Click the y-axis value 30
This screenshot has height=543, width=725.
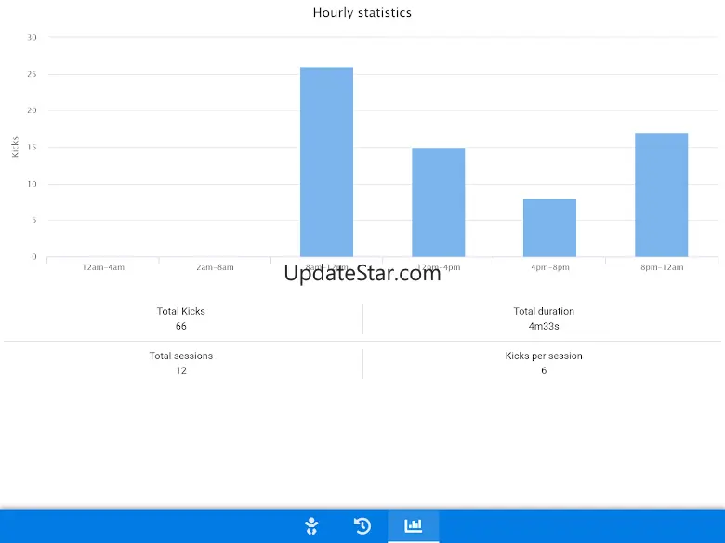pyautogui.click(x=32, y=37)
